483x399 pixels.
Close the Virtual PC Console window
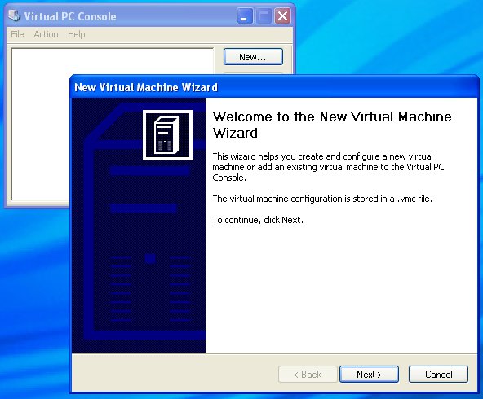[x=282, y=16]
